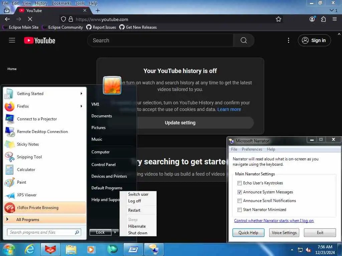Check Start Narrator Minimized
This screenshot has height=256, width=342.
click(239, 210)
